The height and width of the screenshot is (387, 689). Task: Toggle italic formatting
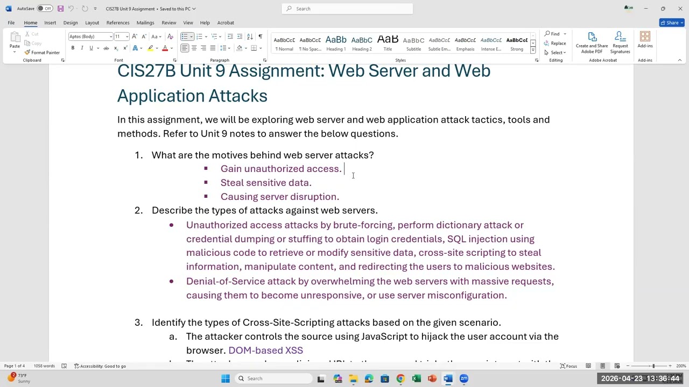(x=82, y=48)
